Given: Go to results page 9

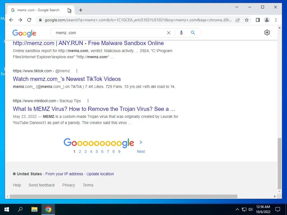Looking at the screenshot, I should [119, 151].
